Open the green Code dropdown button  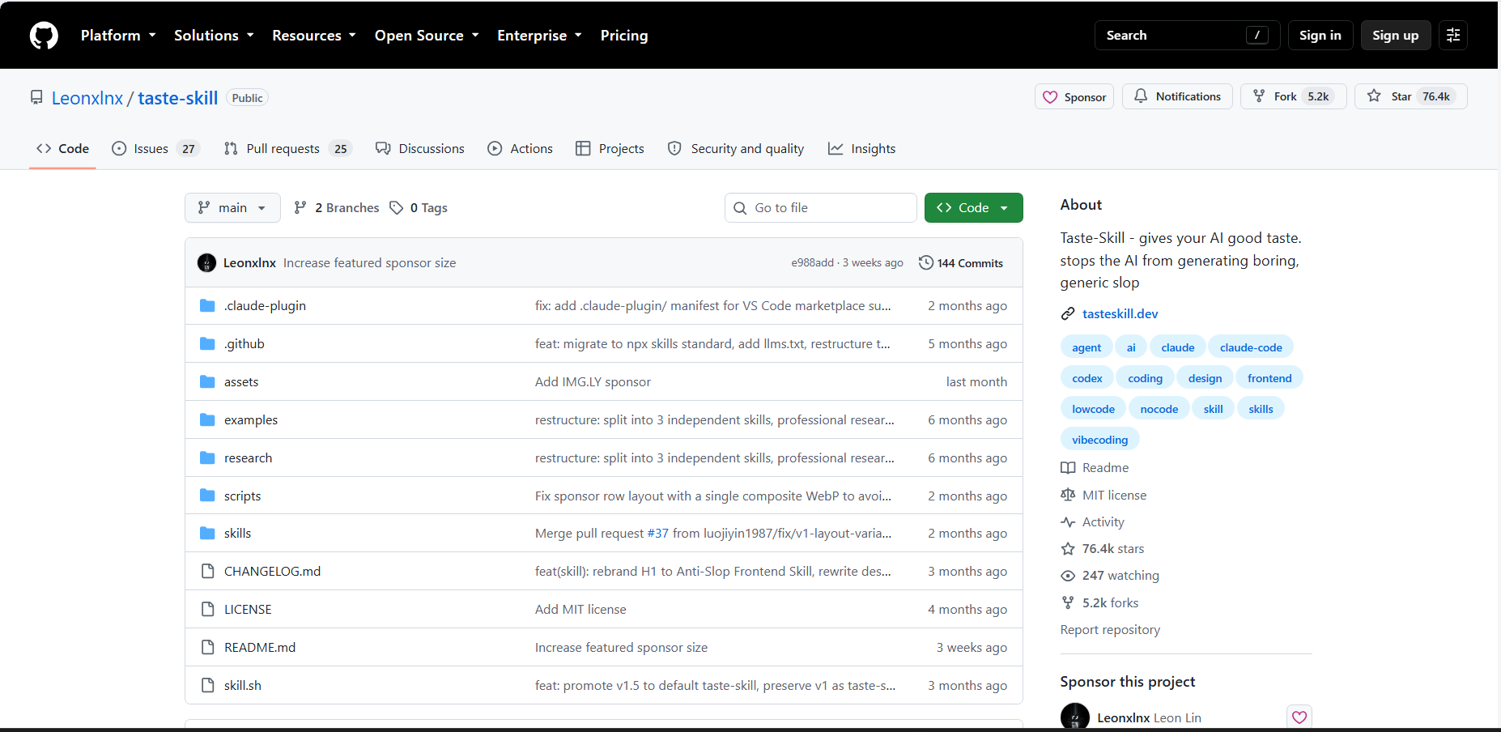pyautogui.click(x=973, y=207)
